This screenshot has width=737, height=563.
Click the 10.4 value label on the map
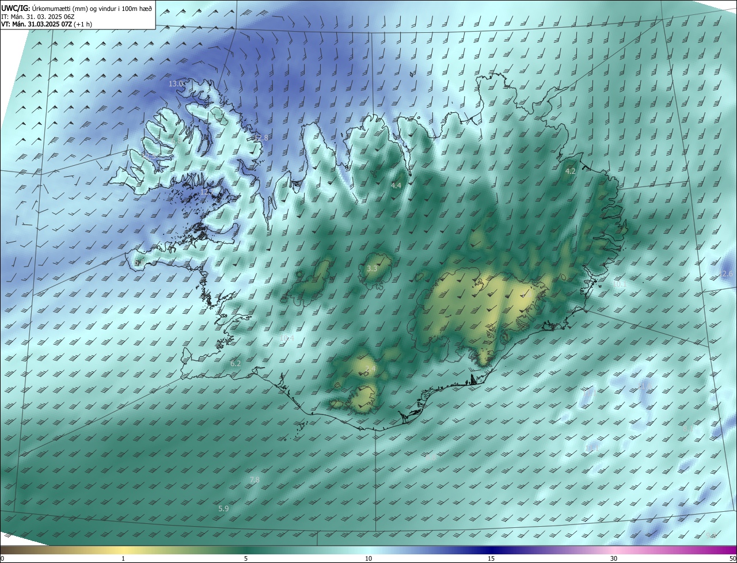pyautogui.click(x=287, y=338)
